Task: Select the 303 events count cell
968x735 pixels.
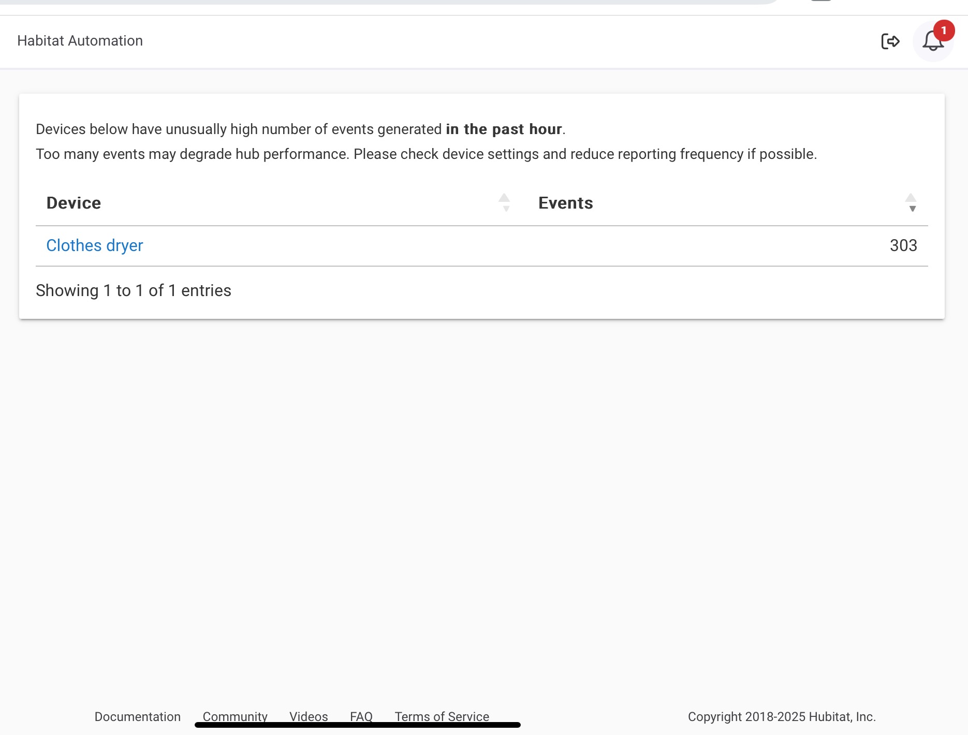Action: pos(903,245)
